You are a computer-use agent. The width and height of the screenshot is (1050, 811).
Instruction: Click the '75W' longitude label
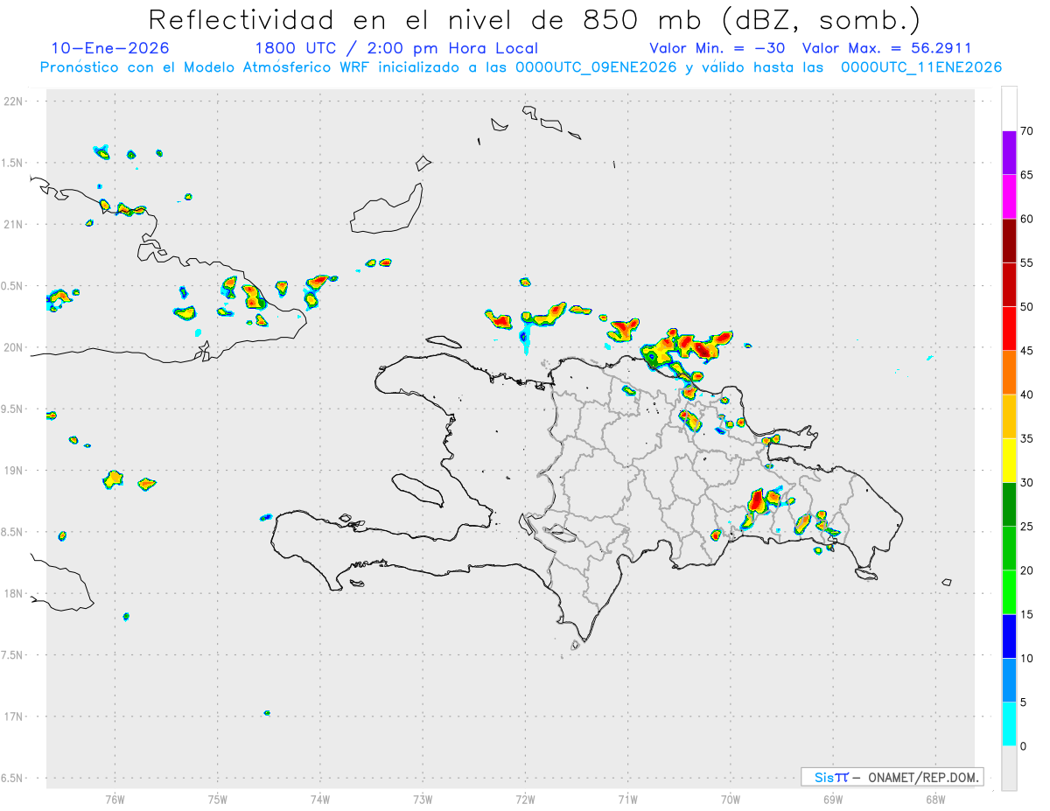pos(217,799)
